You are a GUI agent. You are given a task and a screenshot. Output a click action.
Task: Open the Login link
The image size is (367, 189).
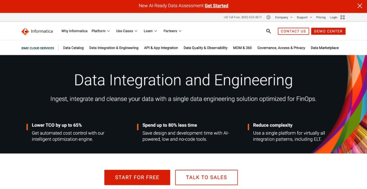333,17
